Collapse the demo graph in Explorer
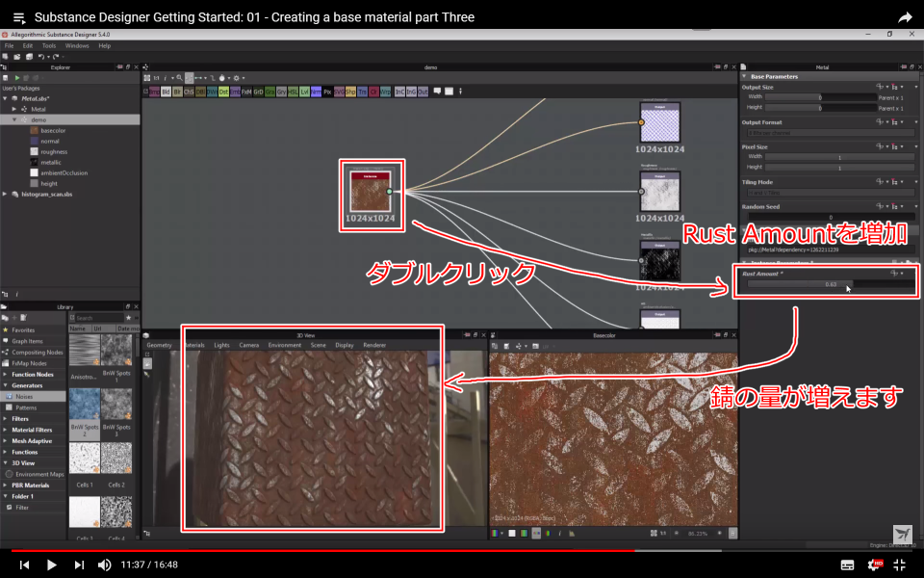Viewport: 924px width, 578px height. (14, 119)
